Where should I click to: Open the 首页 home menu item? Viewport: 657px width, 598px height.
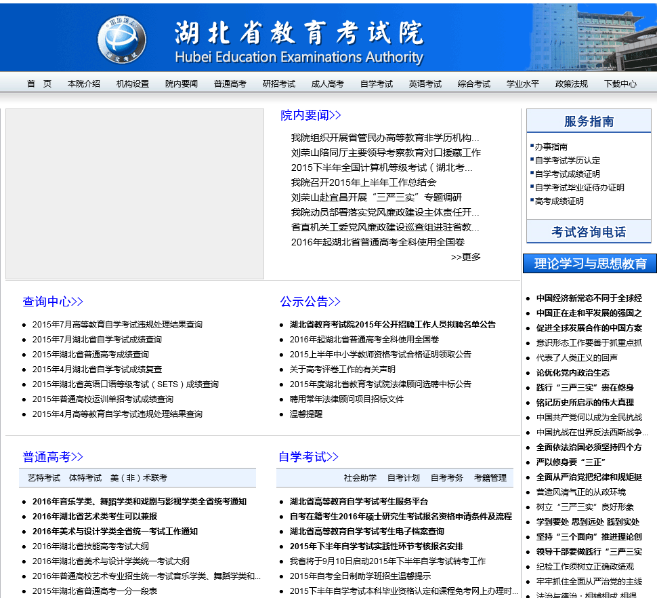click(39, 84)
